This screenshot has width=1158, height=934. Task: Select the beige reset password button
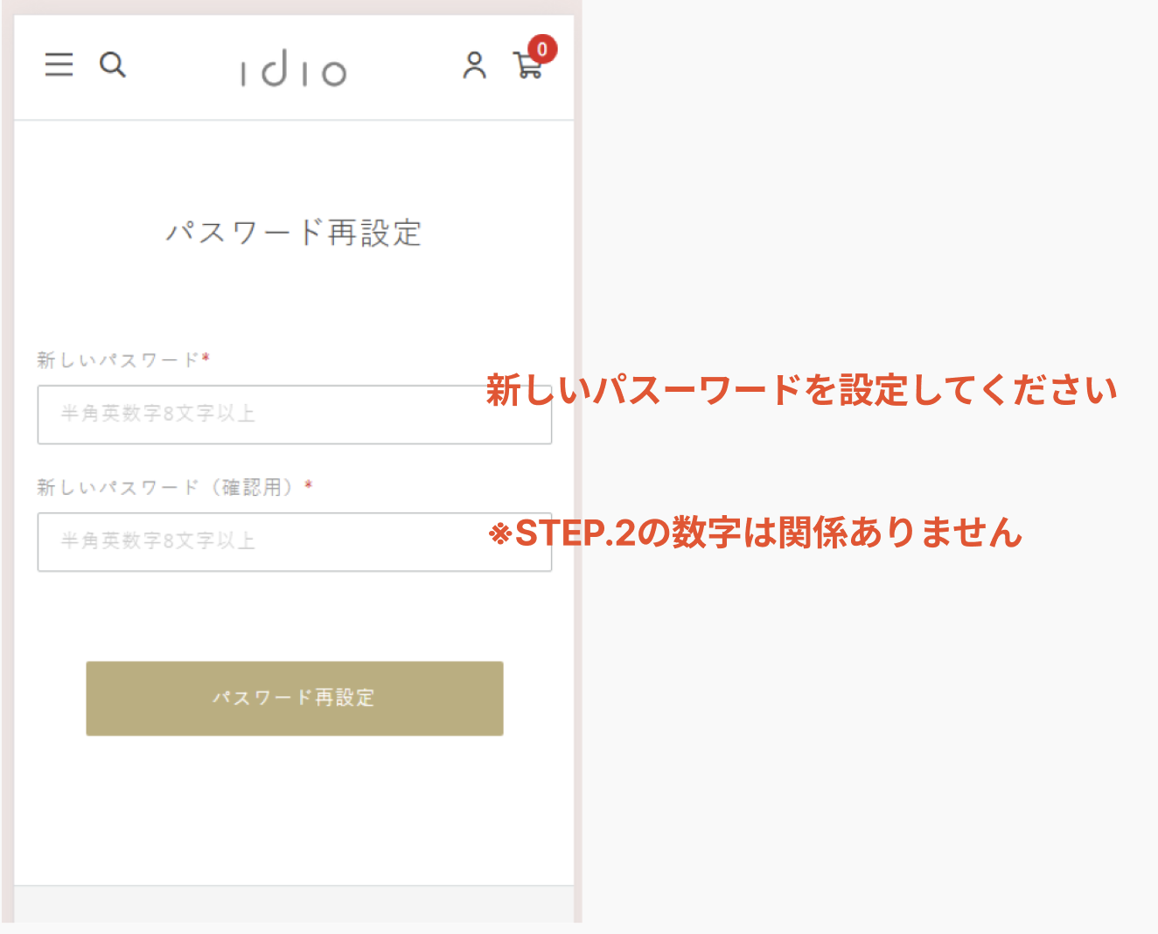(x=294, y=699)
